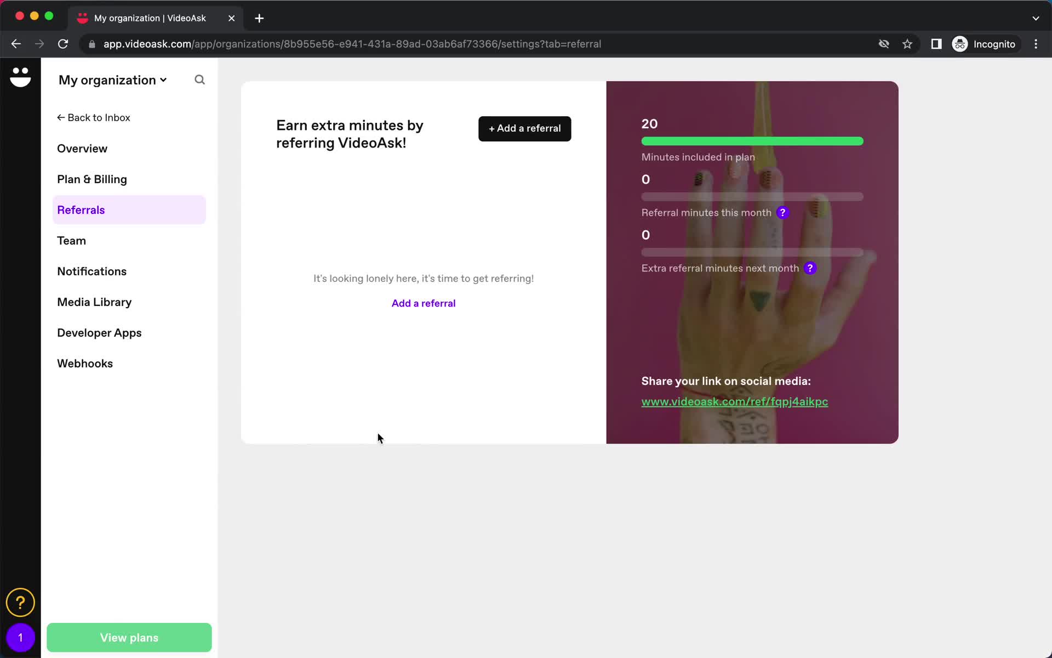Open Plan & Billing section
Screen dimensions: 1052x658
click(92, 179)
